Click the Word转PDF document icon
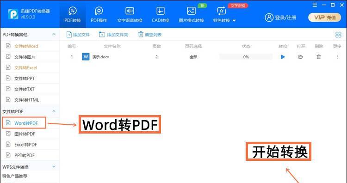The width and height of the screenshot is (347, 183). pos(8,122)
